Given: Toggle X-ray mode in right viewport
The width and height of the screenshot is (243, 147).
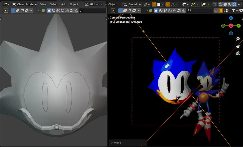Looking at the screenshot, I should coord(214,4).
